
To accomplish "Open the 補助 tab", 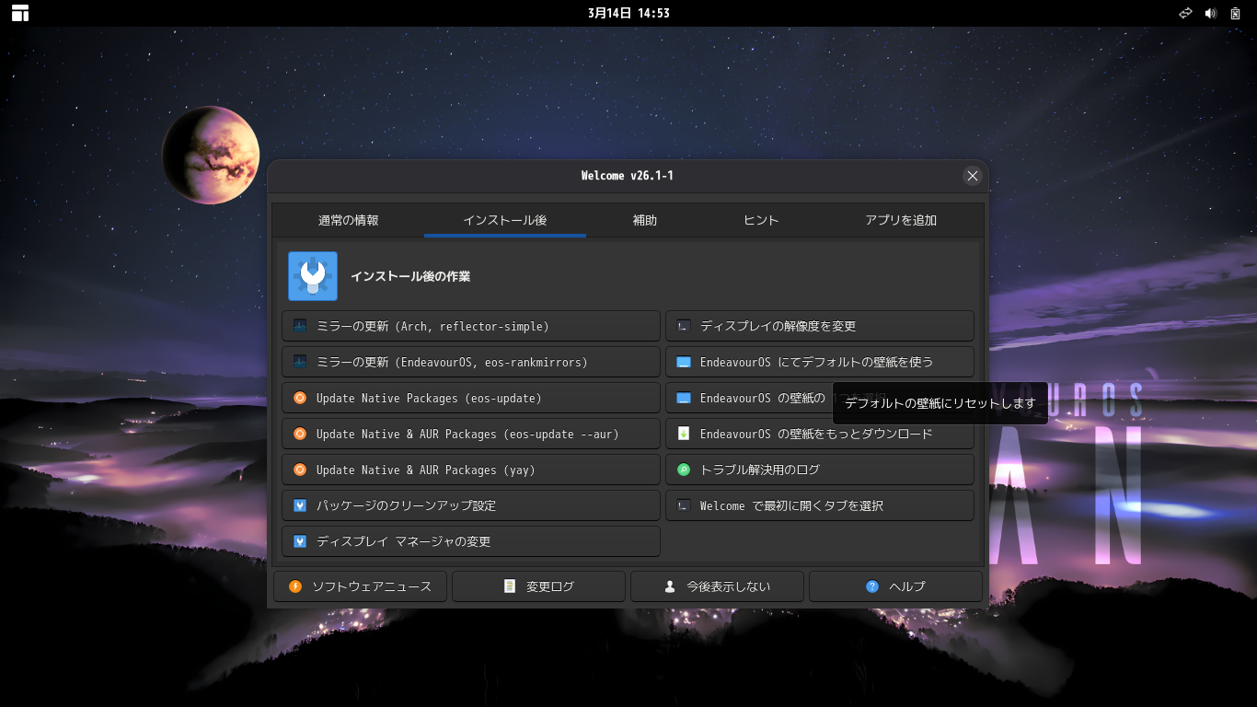I will click(x=645, y=220).
